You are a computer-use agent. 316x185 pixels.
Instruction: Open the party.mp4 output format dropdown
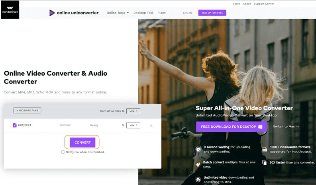(133, 125)
